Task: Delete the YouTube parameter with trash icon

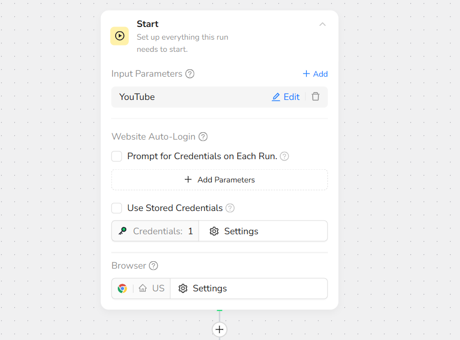Action: tap(315, 97)
